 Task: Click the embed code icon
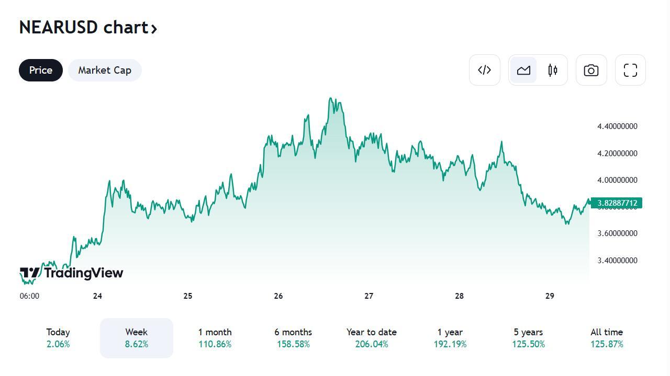(484, 70)
